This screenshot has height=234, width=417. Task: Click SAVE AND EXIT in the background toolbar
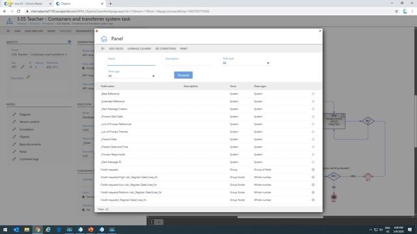34,31
